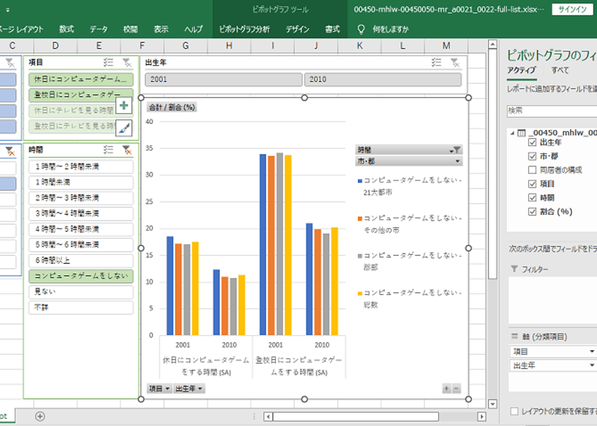Screen dimensions: 597x426
Task: Open 項目 axis field button on chart
Action: click(x=160, y=389)
